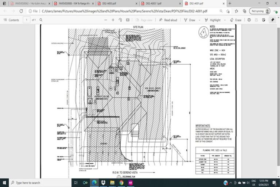The height and width of the screenshot is (187, 280).
Task: Rotate the PDF page
Action: tap(121, 20)
